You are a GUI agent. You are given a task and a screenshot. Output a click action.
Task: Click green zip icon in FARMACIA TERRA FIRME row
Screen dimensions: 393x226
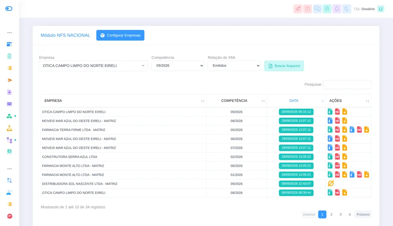click(330, 130)
